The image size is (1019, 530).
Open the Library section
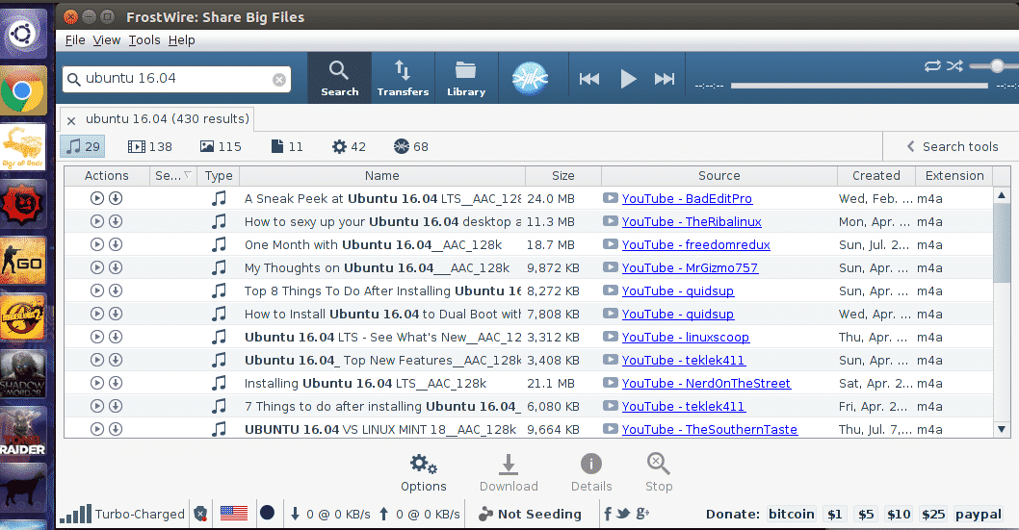click(466, 78)
